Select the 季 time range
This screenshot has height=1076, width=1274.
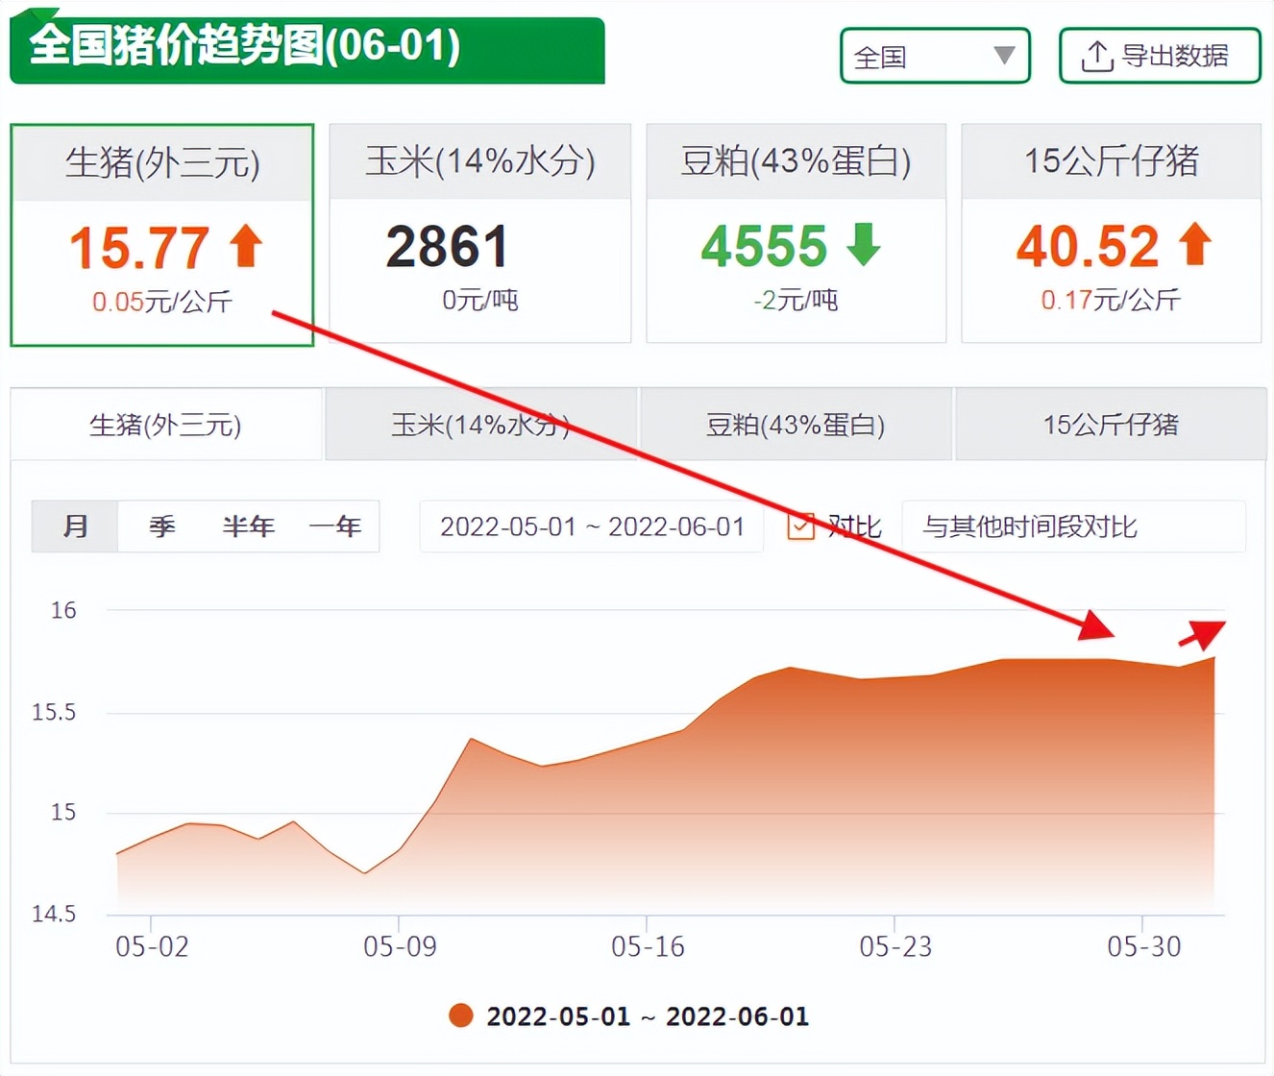pyautogui.click(x=161, y=526)
